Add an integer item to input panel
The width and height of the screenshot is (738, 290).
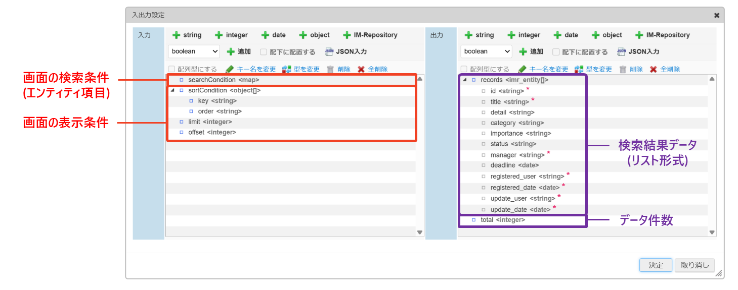coord(231,35)
